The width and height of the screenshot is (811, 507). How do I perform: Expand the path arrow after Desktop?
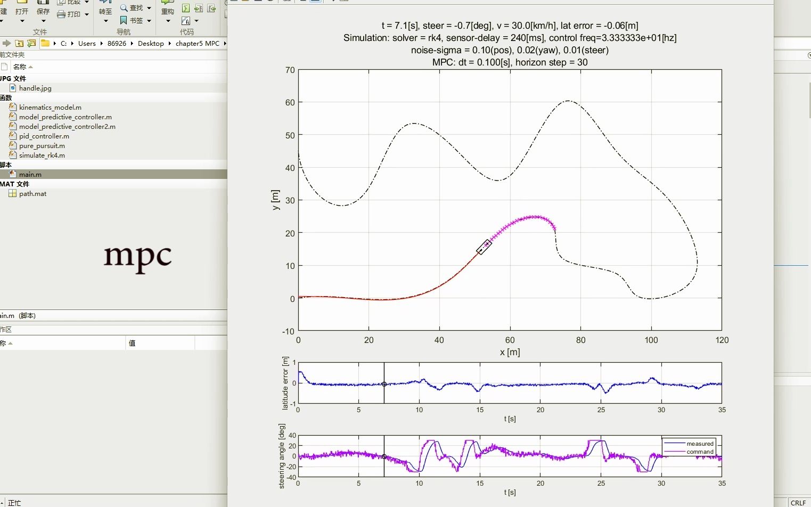170,43
